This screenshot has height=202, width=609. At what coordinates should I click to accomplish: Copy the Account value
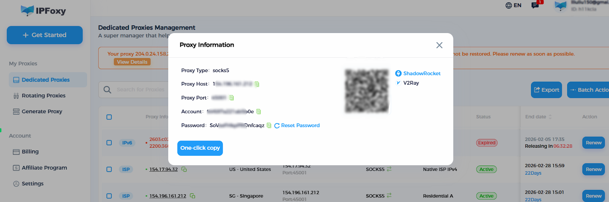tap(259, 112)
